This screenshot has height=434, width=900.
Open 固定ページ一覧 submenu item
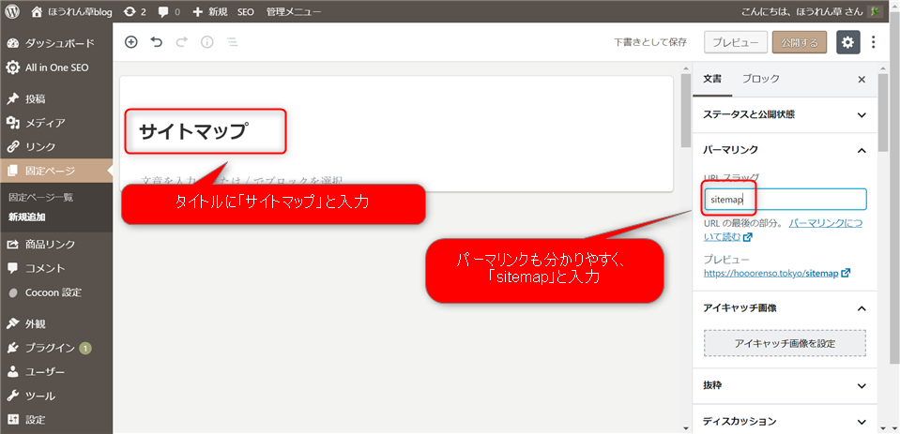tap(40, 198)
